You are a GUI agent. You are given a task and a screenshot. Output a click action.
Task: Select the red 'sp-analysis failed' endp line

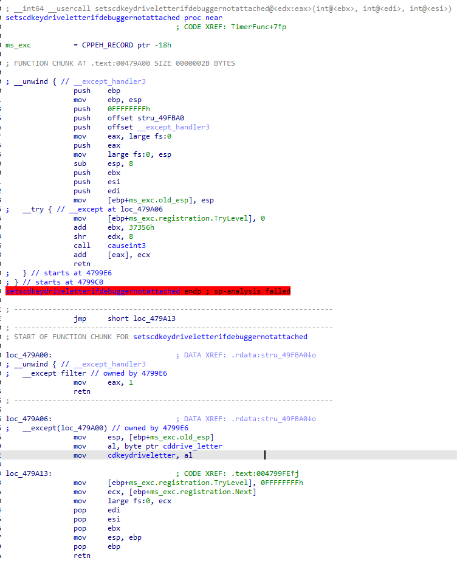[x=148, y=291]
